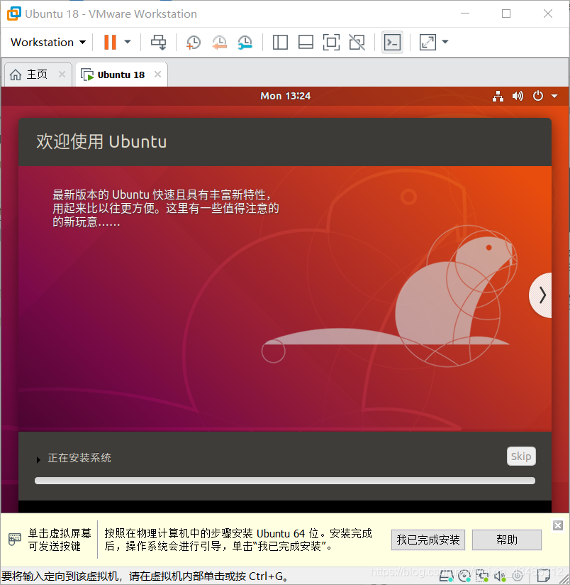Click the camera device status icon
The height and width of the screenshot is (585, 570).
tap(518, 576)
